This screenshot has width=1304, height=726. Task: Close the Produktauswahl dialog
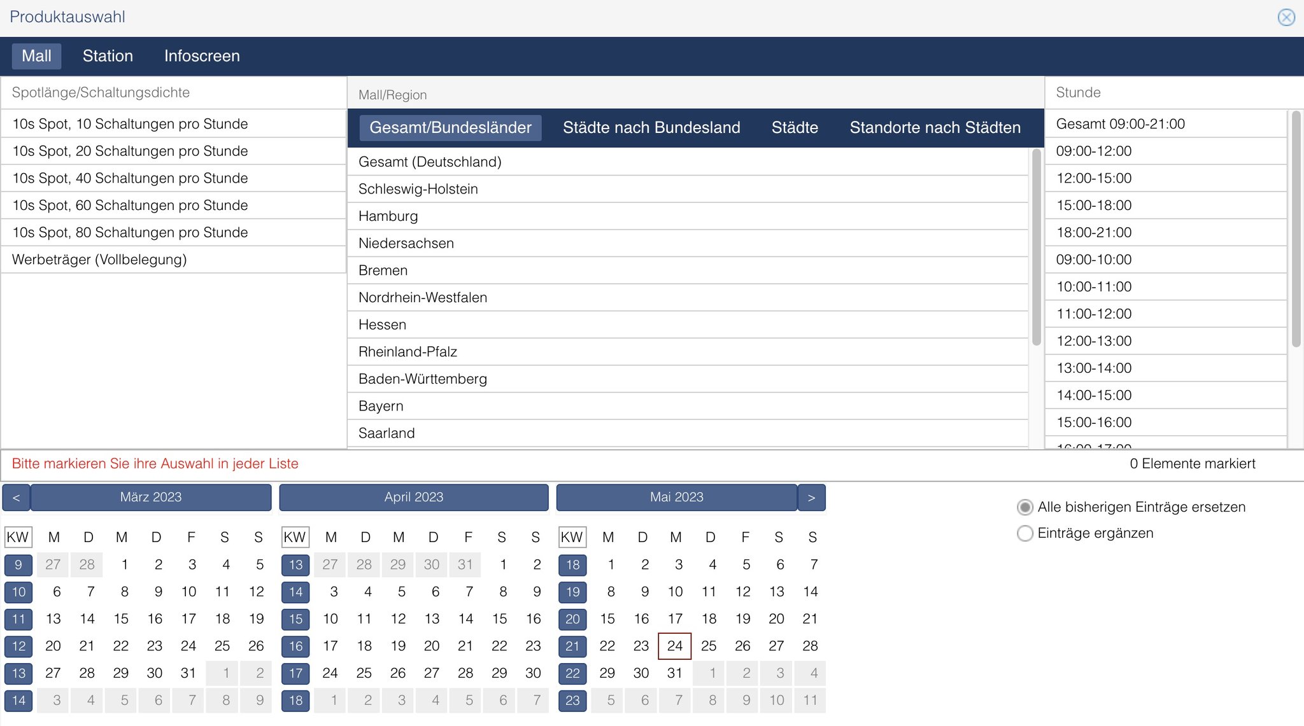tap(1286, 17)
